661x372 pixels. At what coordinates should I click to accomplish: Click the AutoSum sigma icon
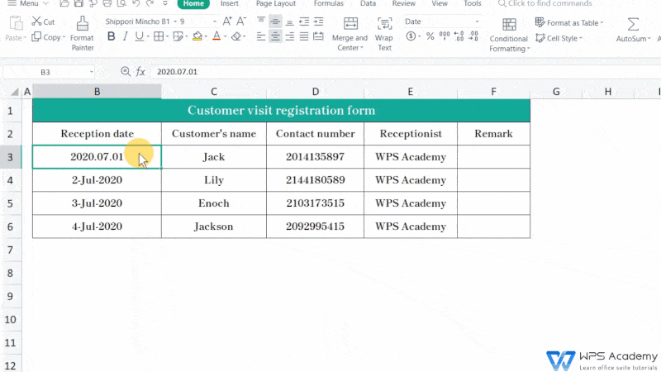point(633,24)
